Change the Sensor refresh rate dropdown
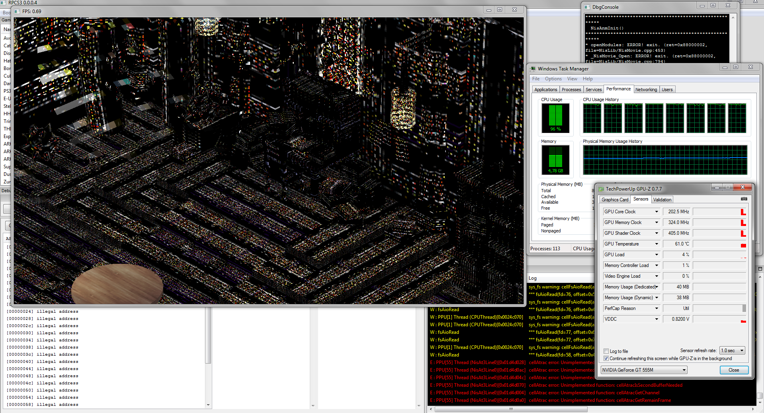Image resolution: width=764 pixels, height=413 pixels. coord(732,351)
